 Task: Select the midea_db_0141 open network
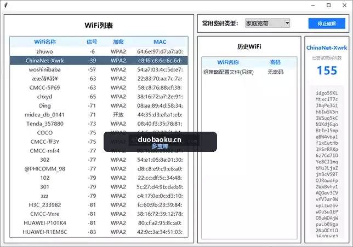click(x=99, y=115)
